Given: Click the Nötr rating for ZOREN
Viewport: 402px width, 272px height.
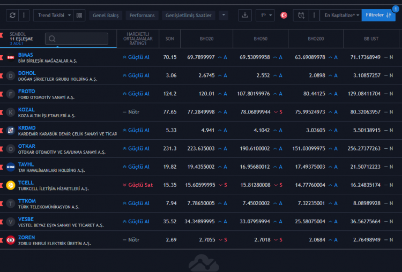Looking at the screenshot, I should [x=131, y=240].
